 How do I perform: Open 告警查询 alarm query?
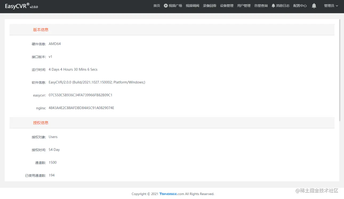pos(261,6)
